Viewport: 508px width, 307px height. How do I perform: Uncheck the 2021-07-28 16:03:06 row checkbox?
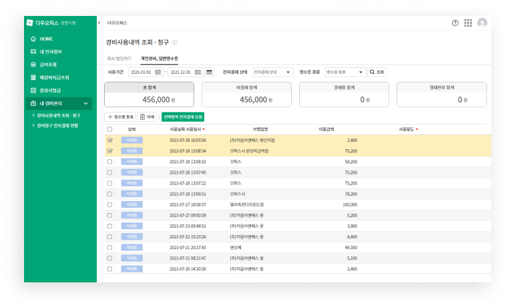pos(110,141)
